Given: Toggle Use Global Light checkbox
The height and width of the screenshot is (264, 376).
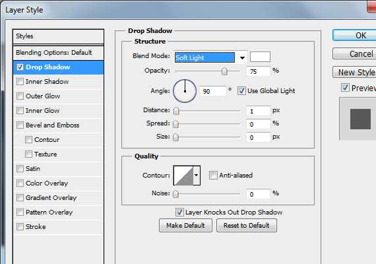Looking at the screenshot, I should coord(241,91).
